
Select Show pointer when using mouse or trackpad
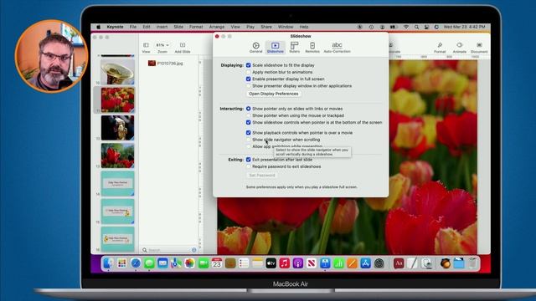pyautogui.click(x=249, y=115)
